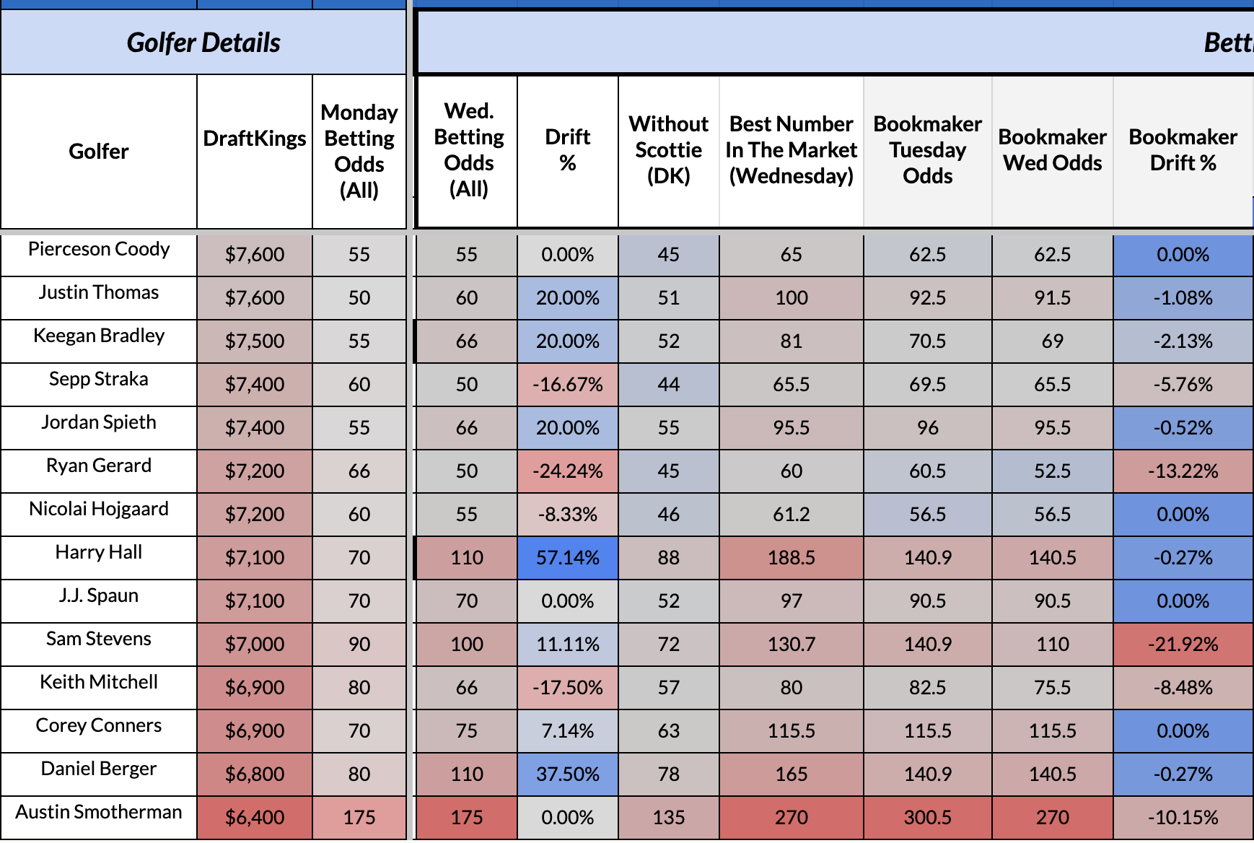Click Nicolai Hojgaard's 61.2 best number cell
Viewport: 1254px width, 843px height.
(791, 514)
